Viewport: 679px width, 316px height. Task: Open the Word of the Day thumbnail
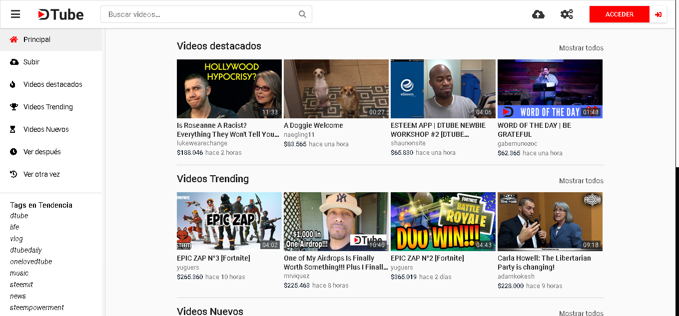[x=550, y=89]
